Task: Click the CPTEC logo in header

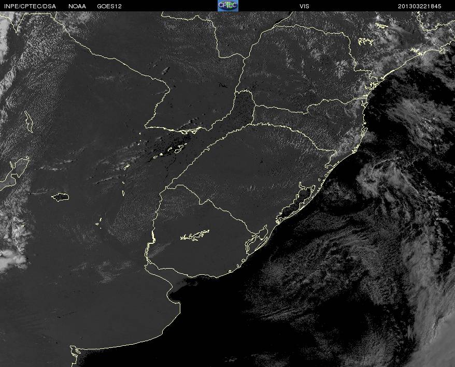Action: pyautogui.click(x=228, y=6)
